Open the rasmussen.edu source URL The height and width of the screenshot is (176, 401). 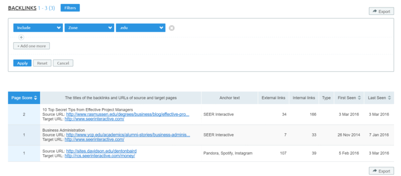[128, 114]
